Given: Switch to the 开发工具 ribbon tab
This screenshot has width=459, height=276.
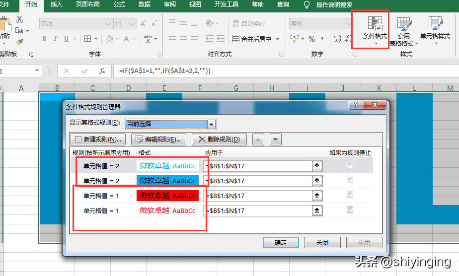Looking at the screenshot, I should tap(227, 4).
